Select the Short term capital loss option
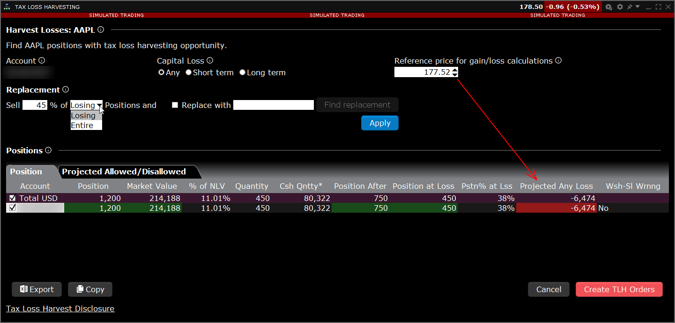This screenshot has height=323, width=675. click(189, 72)
